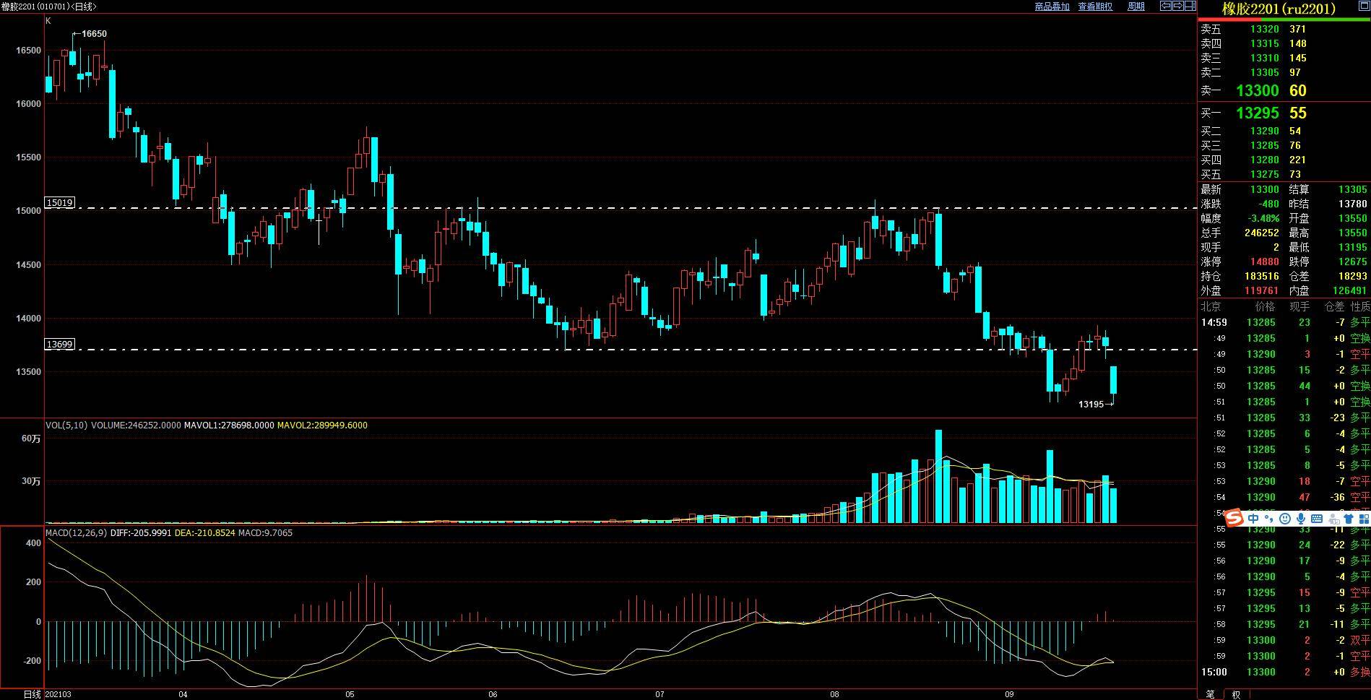Click the 性质 column header in tick list

coord(1360,307)
